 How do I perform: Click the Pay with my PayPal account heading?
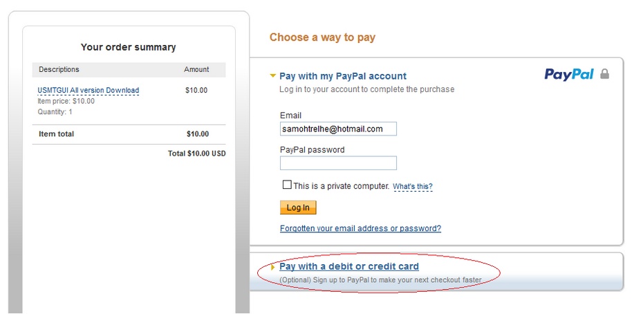(343, 76)
